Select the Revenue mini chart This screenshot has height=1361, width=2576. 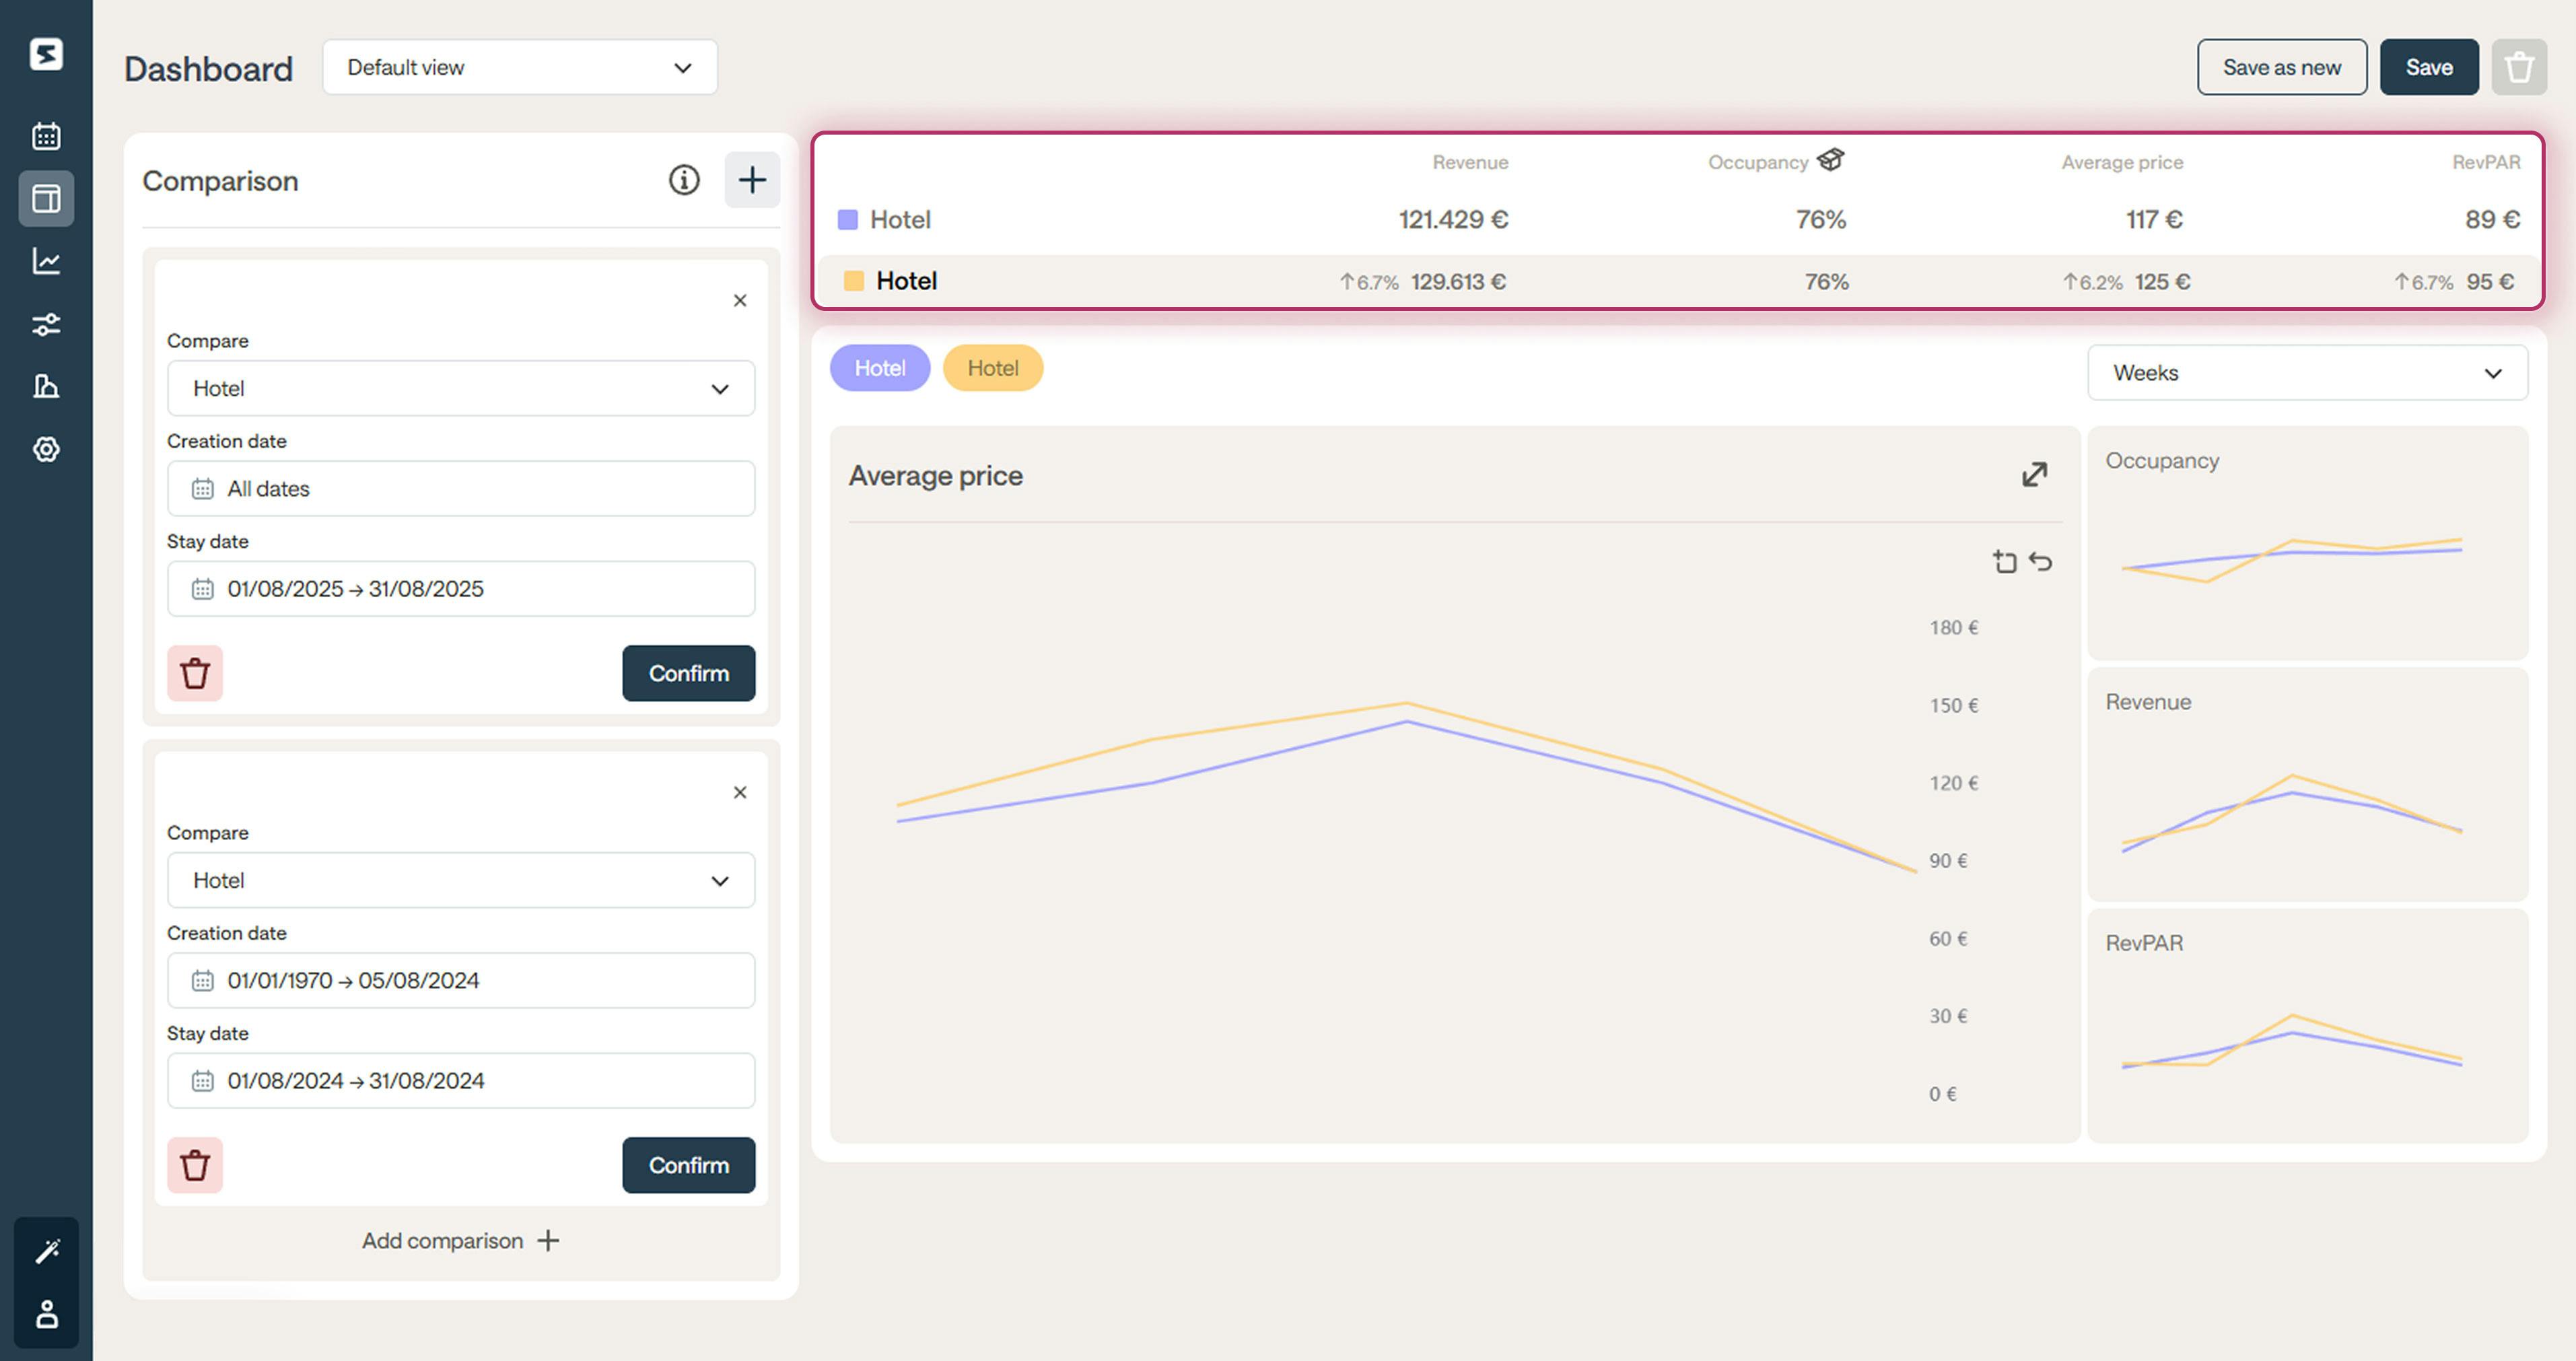pos(2308,784)
